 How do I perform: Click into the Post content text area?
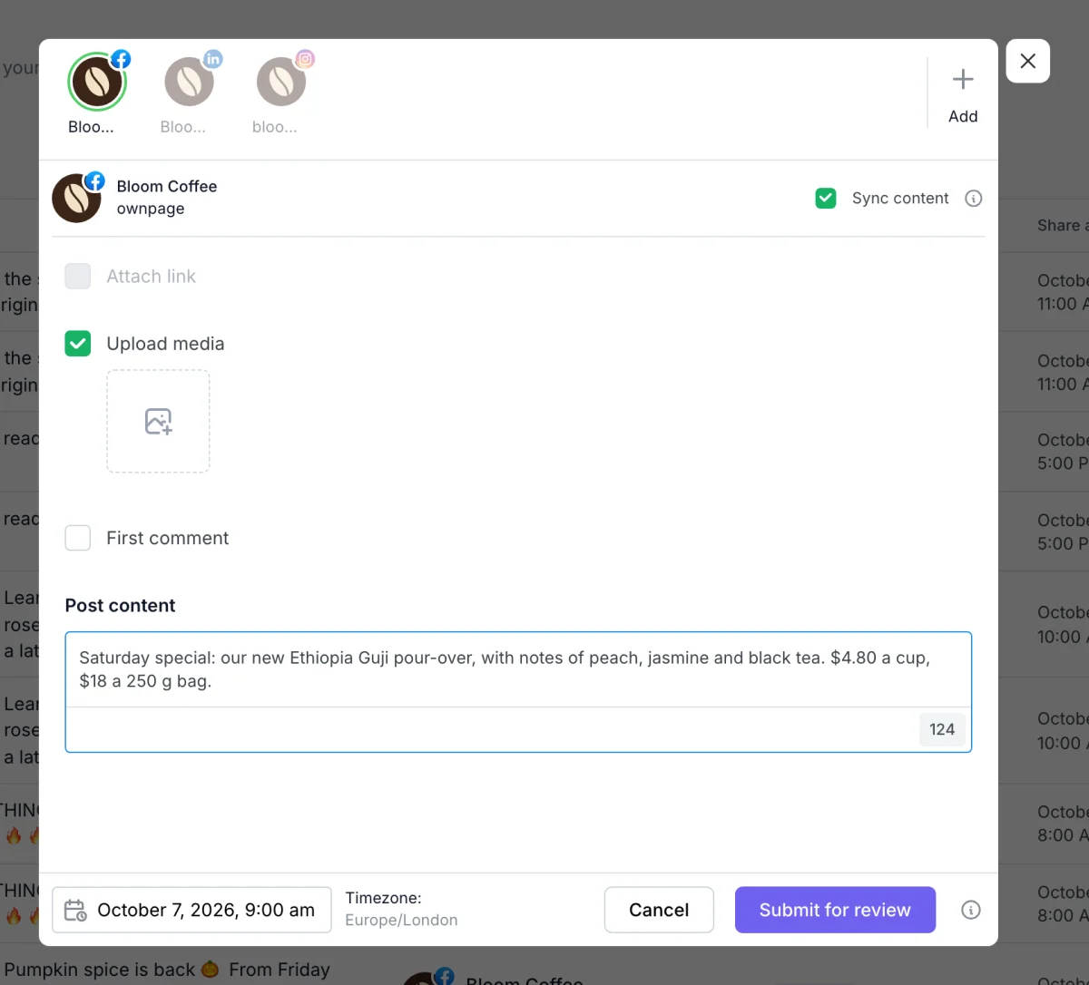point(518,669)
